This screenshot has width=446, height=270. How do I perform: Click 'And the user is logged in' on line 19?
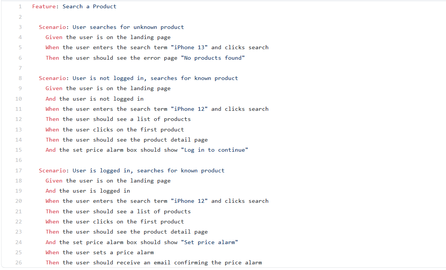pos(87,191)
